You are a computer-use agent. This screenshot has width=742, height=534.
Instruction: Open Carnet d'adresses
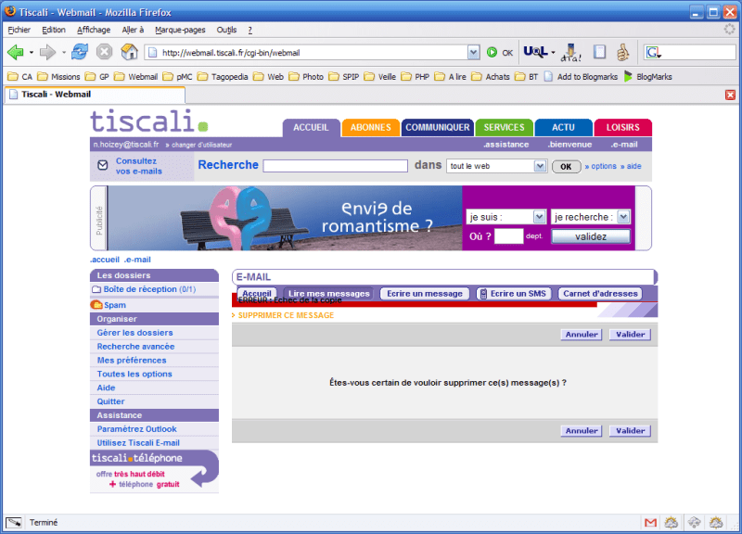(x=600, y=294)
